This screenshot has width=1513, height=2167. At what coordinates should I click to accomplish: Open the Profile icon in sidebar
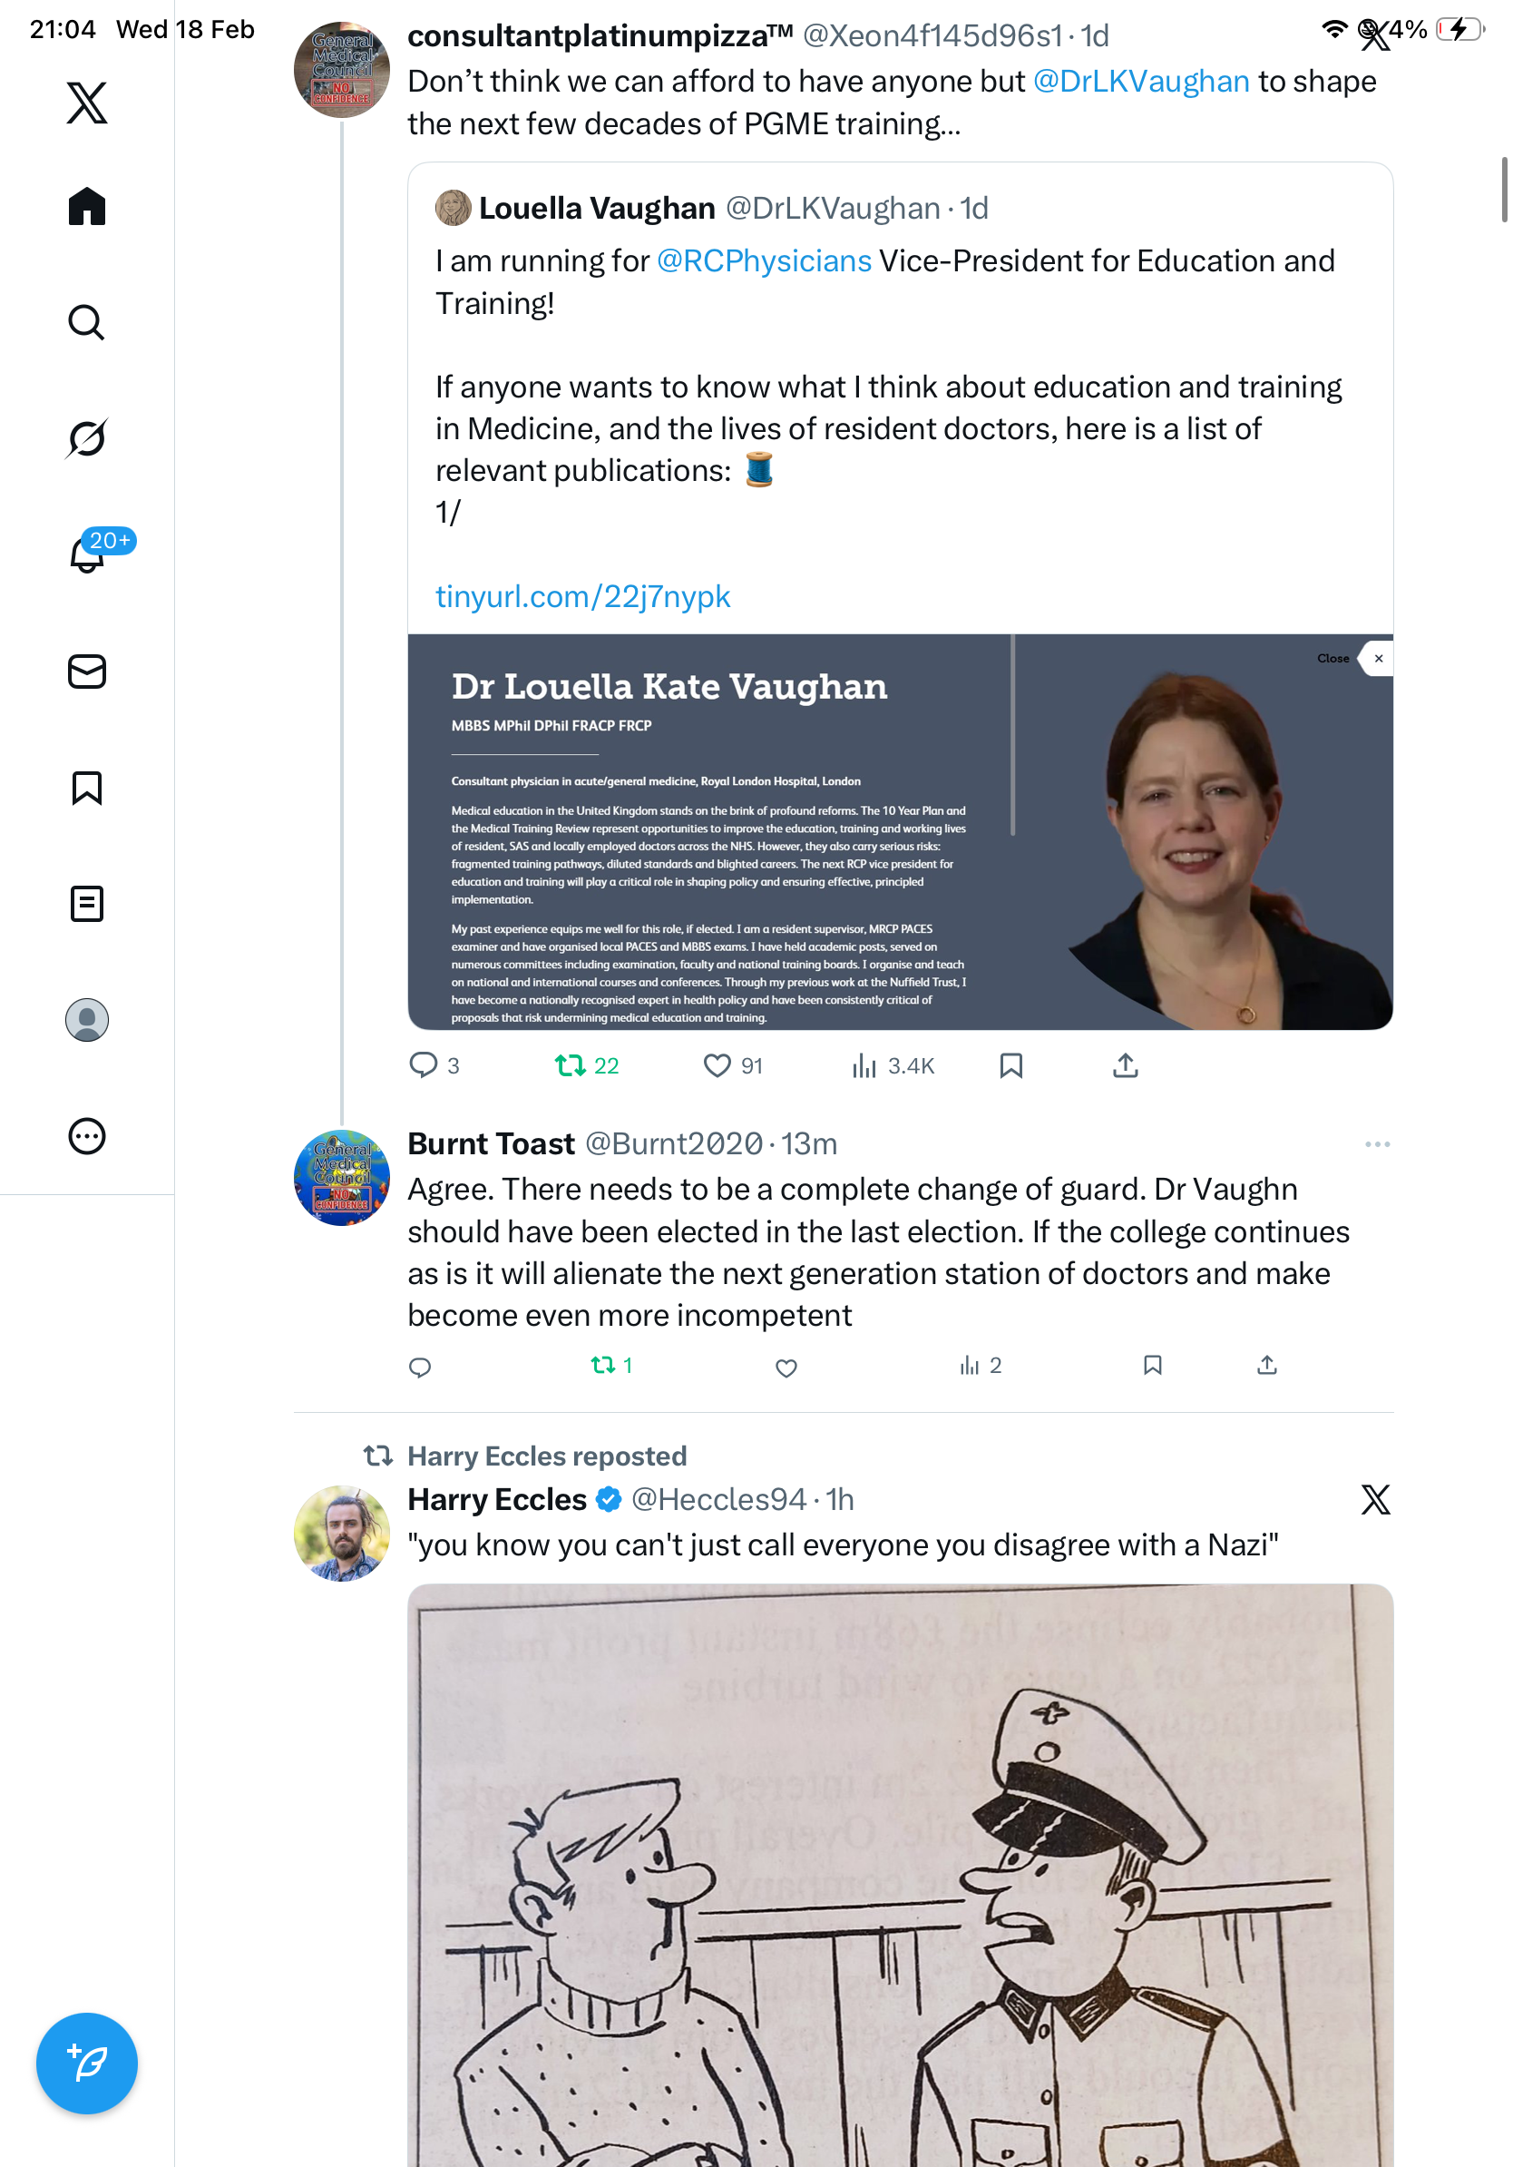[x=87, y=1019]
